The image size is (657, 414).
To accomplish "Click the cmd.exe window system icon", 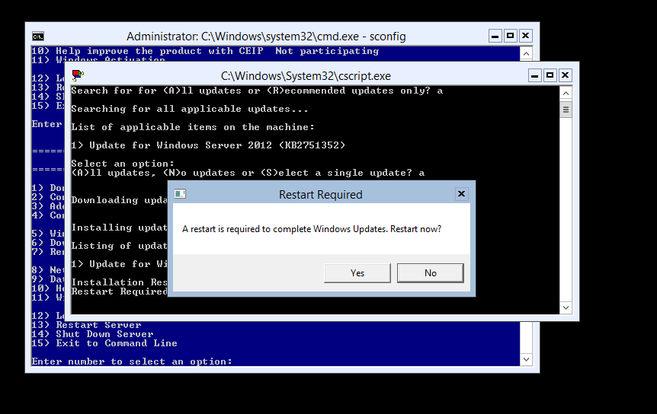I will coord(38,37).
